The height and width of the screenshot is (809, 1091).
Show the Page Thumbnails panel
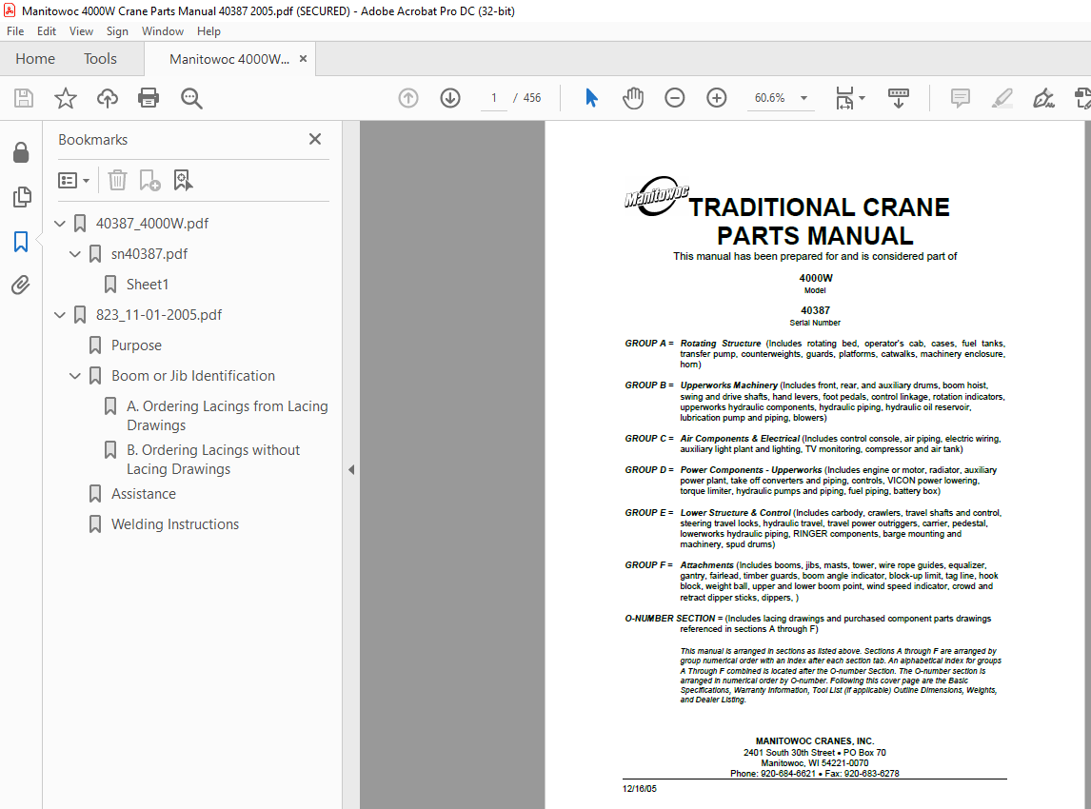tap(22, 197)
